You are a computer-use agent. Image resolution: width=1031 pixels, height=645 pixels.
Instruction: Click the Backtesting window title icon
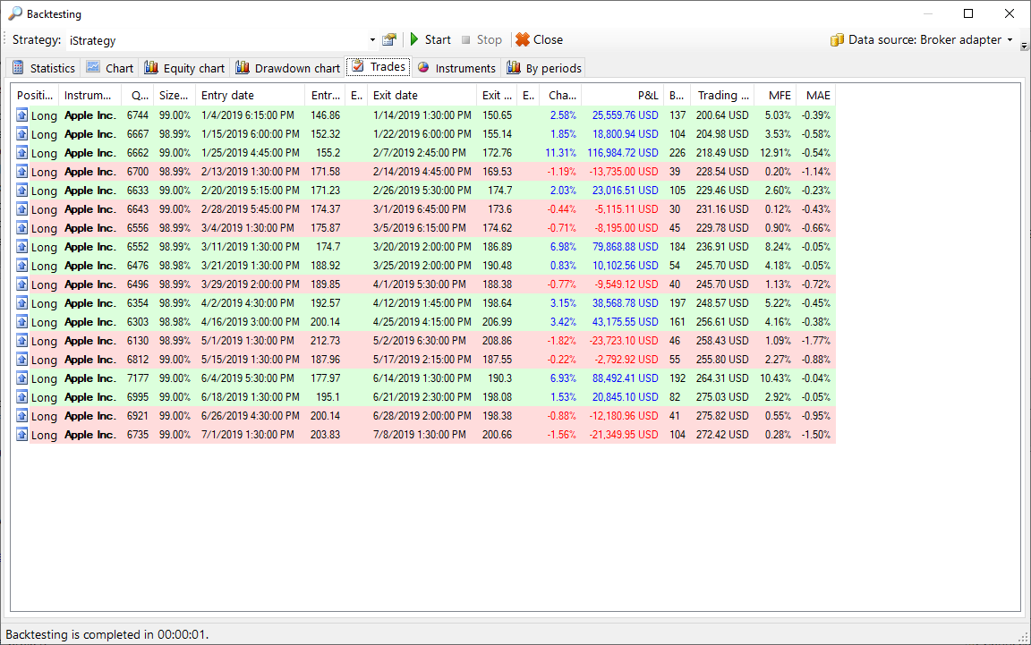tap(15, 14)
